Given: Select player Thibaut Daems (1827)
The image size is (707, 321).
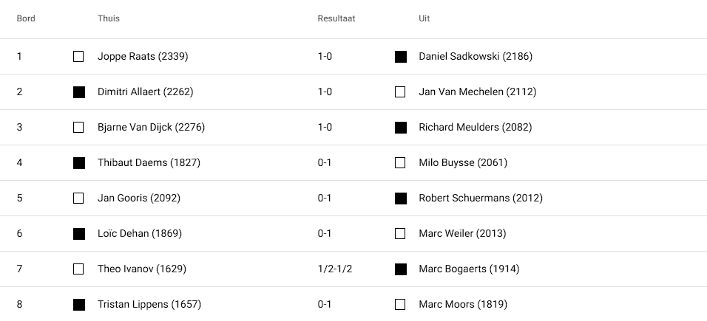Looking at the screenshot, I should click(149, 163).
